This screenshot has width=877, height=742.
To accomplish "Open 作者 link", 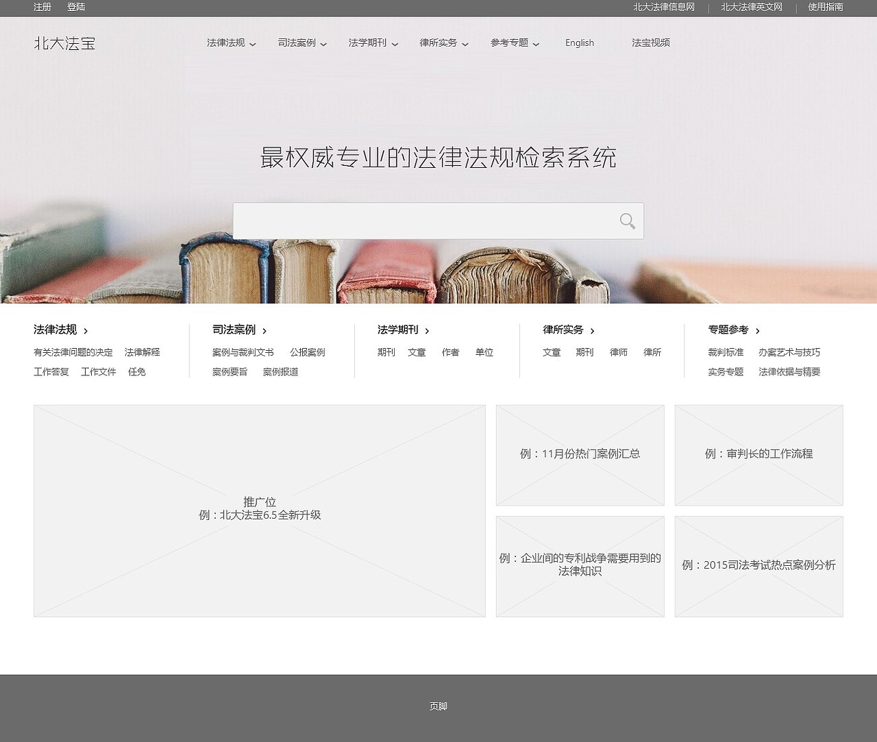I will click(451, 352).
